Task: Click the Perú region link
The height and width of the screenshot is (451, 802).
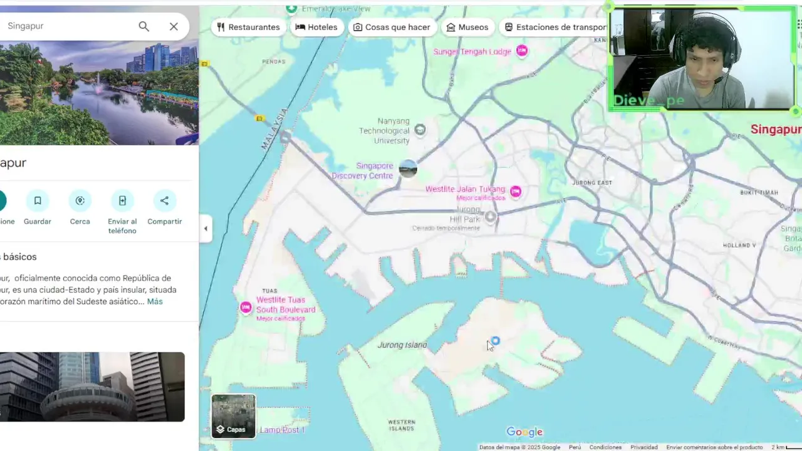Action: 575,447
